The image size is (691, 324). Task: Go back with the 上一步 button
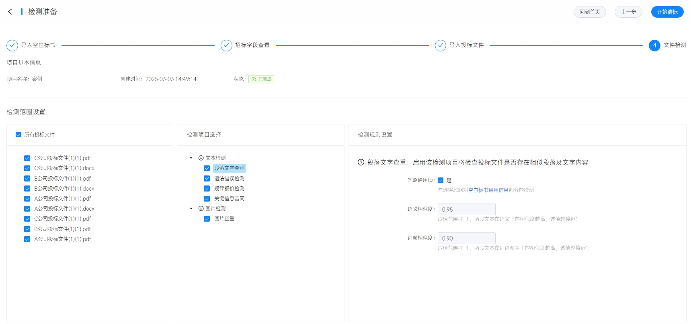tap(628, 12)
